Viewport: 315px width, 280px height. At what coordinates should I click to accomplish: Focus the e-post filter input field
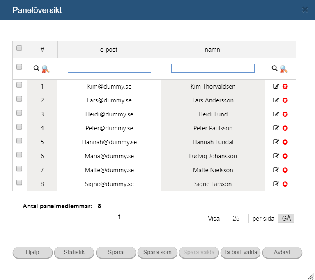(x=109, y=68)
